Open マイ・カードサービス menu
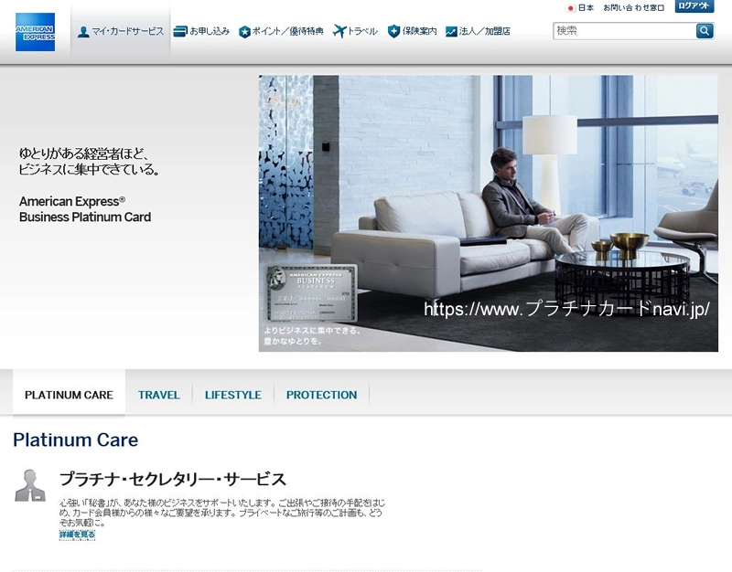 click(x=121, y=32)
